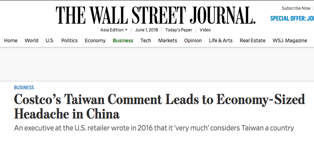Visit the Life & Arts section

pyautogui.click(x=221, y=40)
